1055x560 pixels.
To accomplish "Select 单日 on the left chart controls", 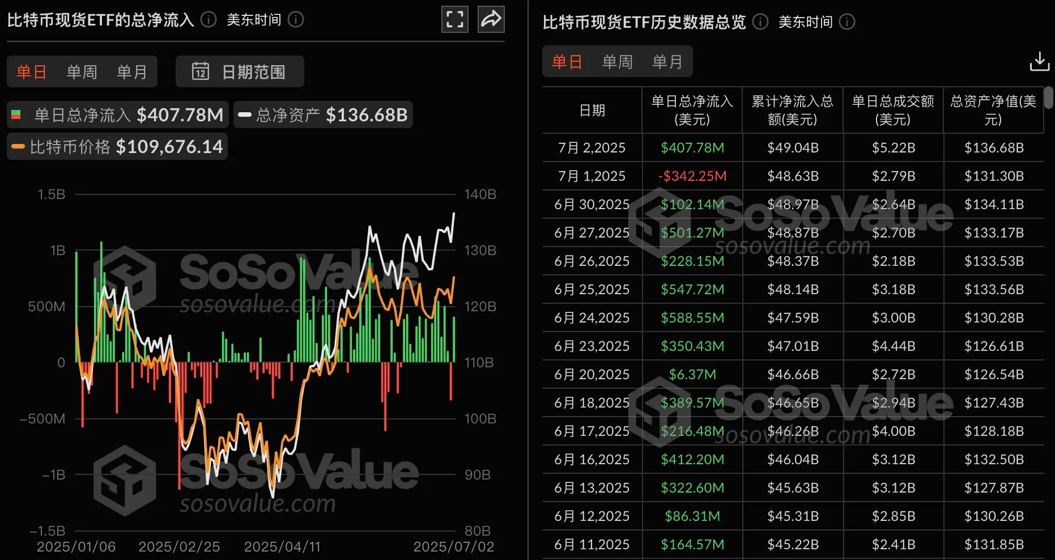I will pyautogui.click(x=31, y=71).
